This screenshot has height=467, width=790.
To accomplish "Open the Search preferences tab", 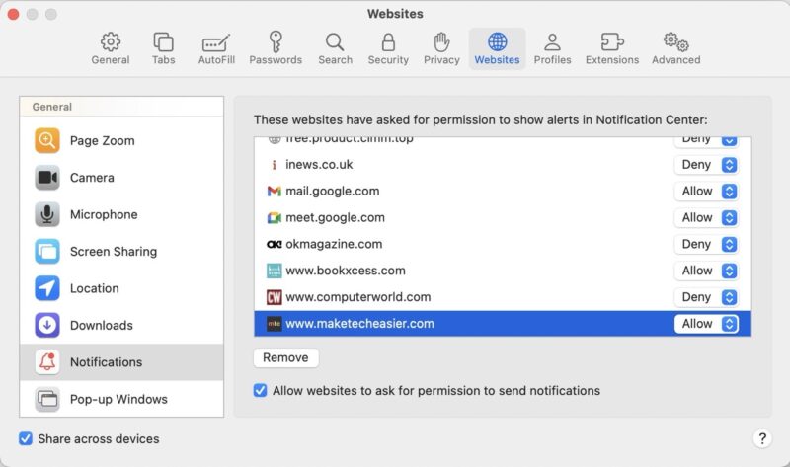I will pyautogui.click(x=335, y=48).
